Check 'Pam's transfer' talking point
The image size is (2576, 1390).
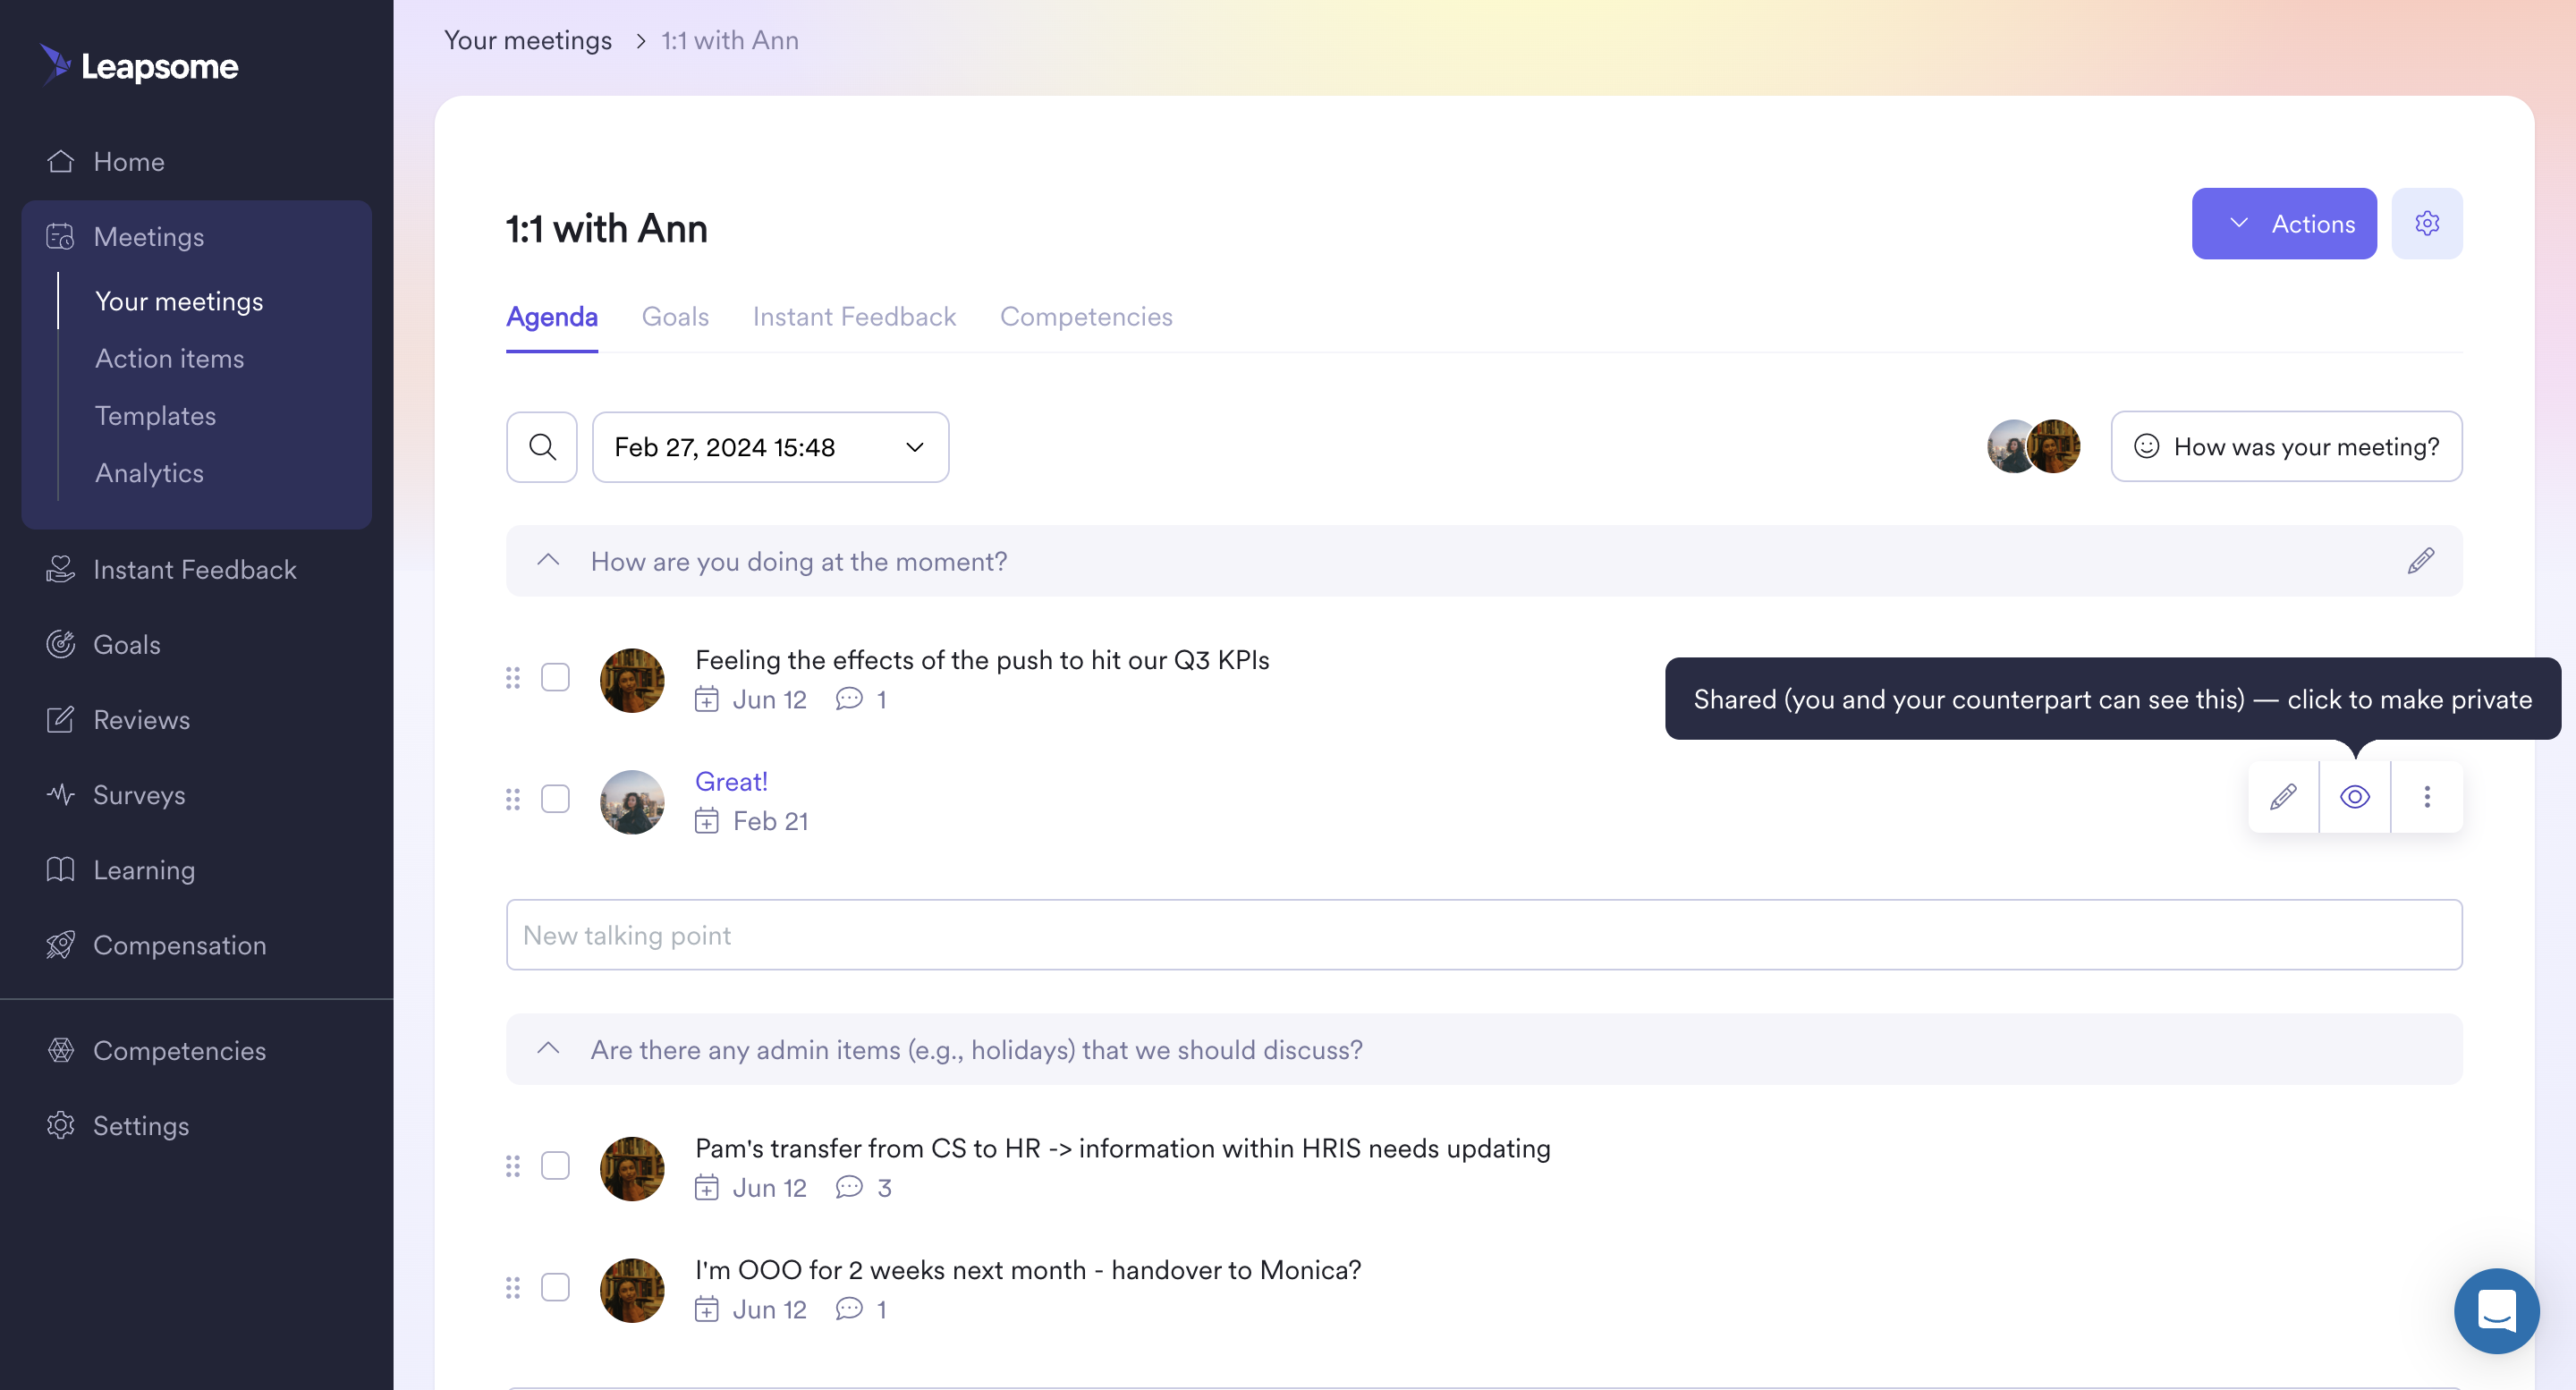pyautogui.click(x=555, y=1166)
